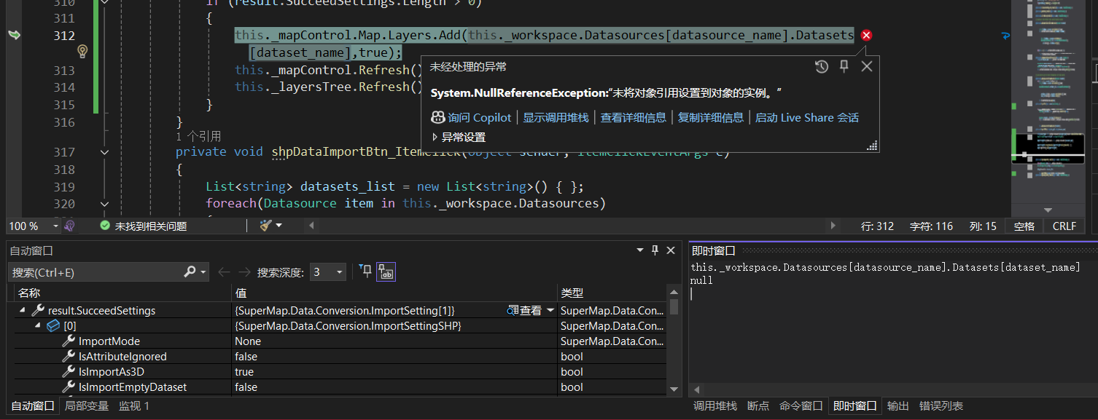The image size is (1098, 420).
Task: Click the red exception error icon on line 312
Action: [x=866, y=35]
